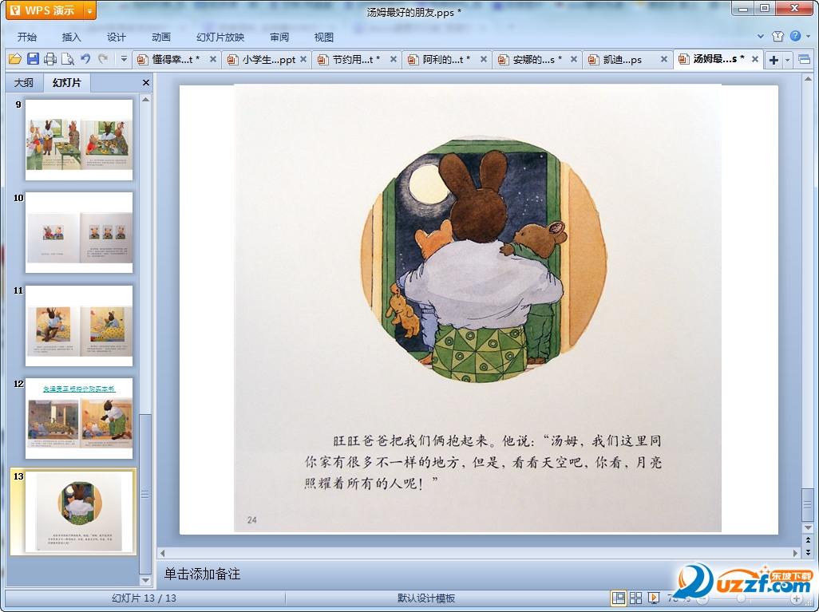Click the horizontal scrollbar left arrow
This screenshot has width=819, height=612.
pos(162,552)
